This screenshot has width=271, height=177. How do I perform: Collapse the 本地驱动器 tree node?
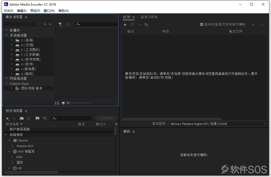[6, 35]
